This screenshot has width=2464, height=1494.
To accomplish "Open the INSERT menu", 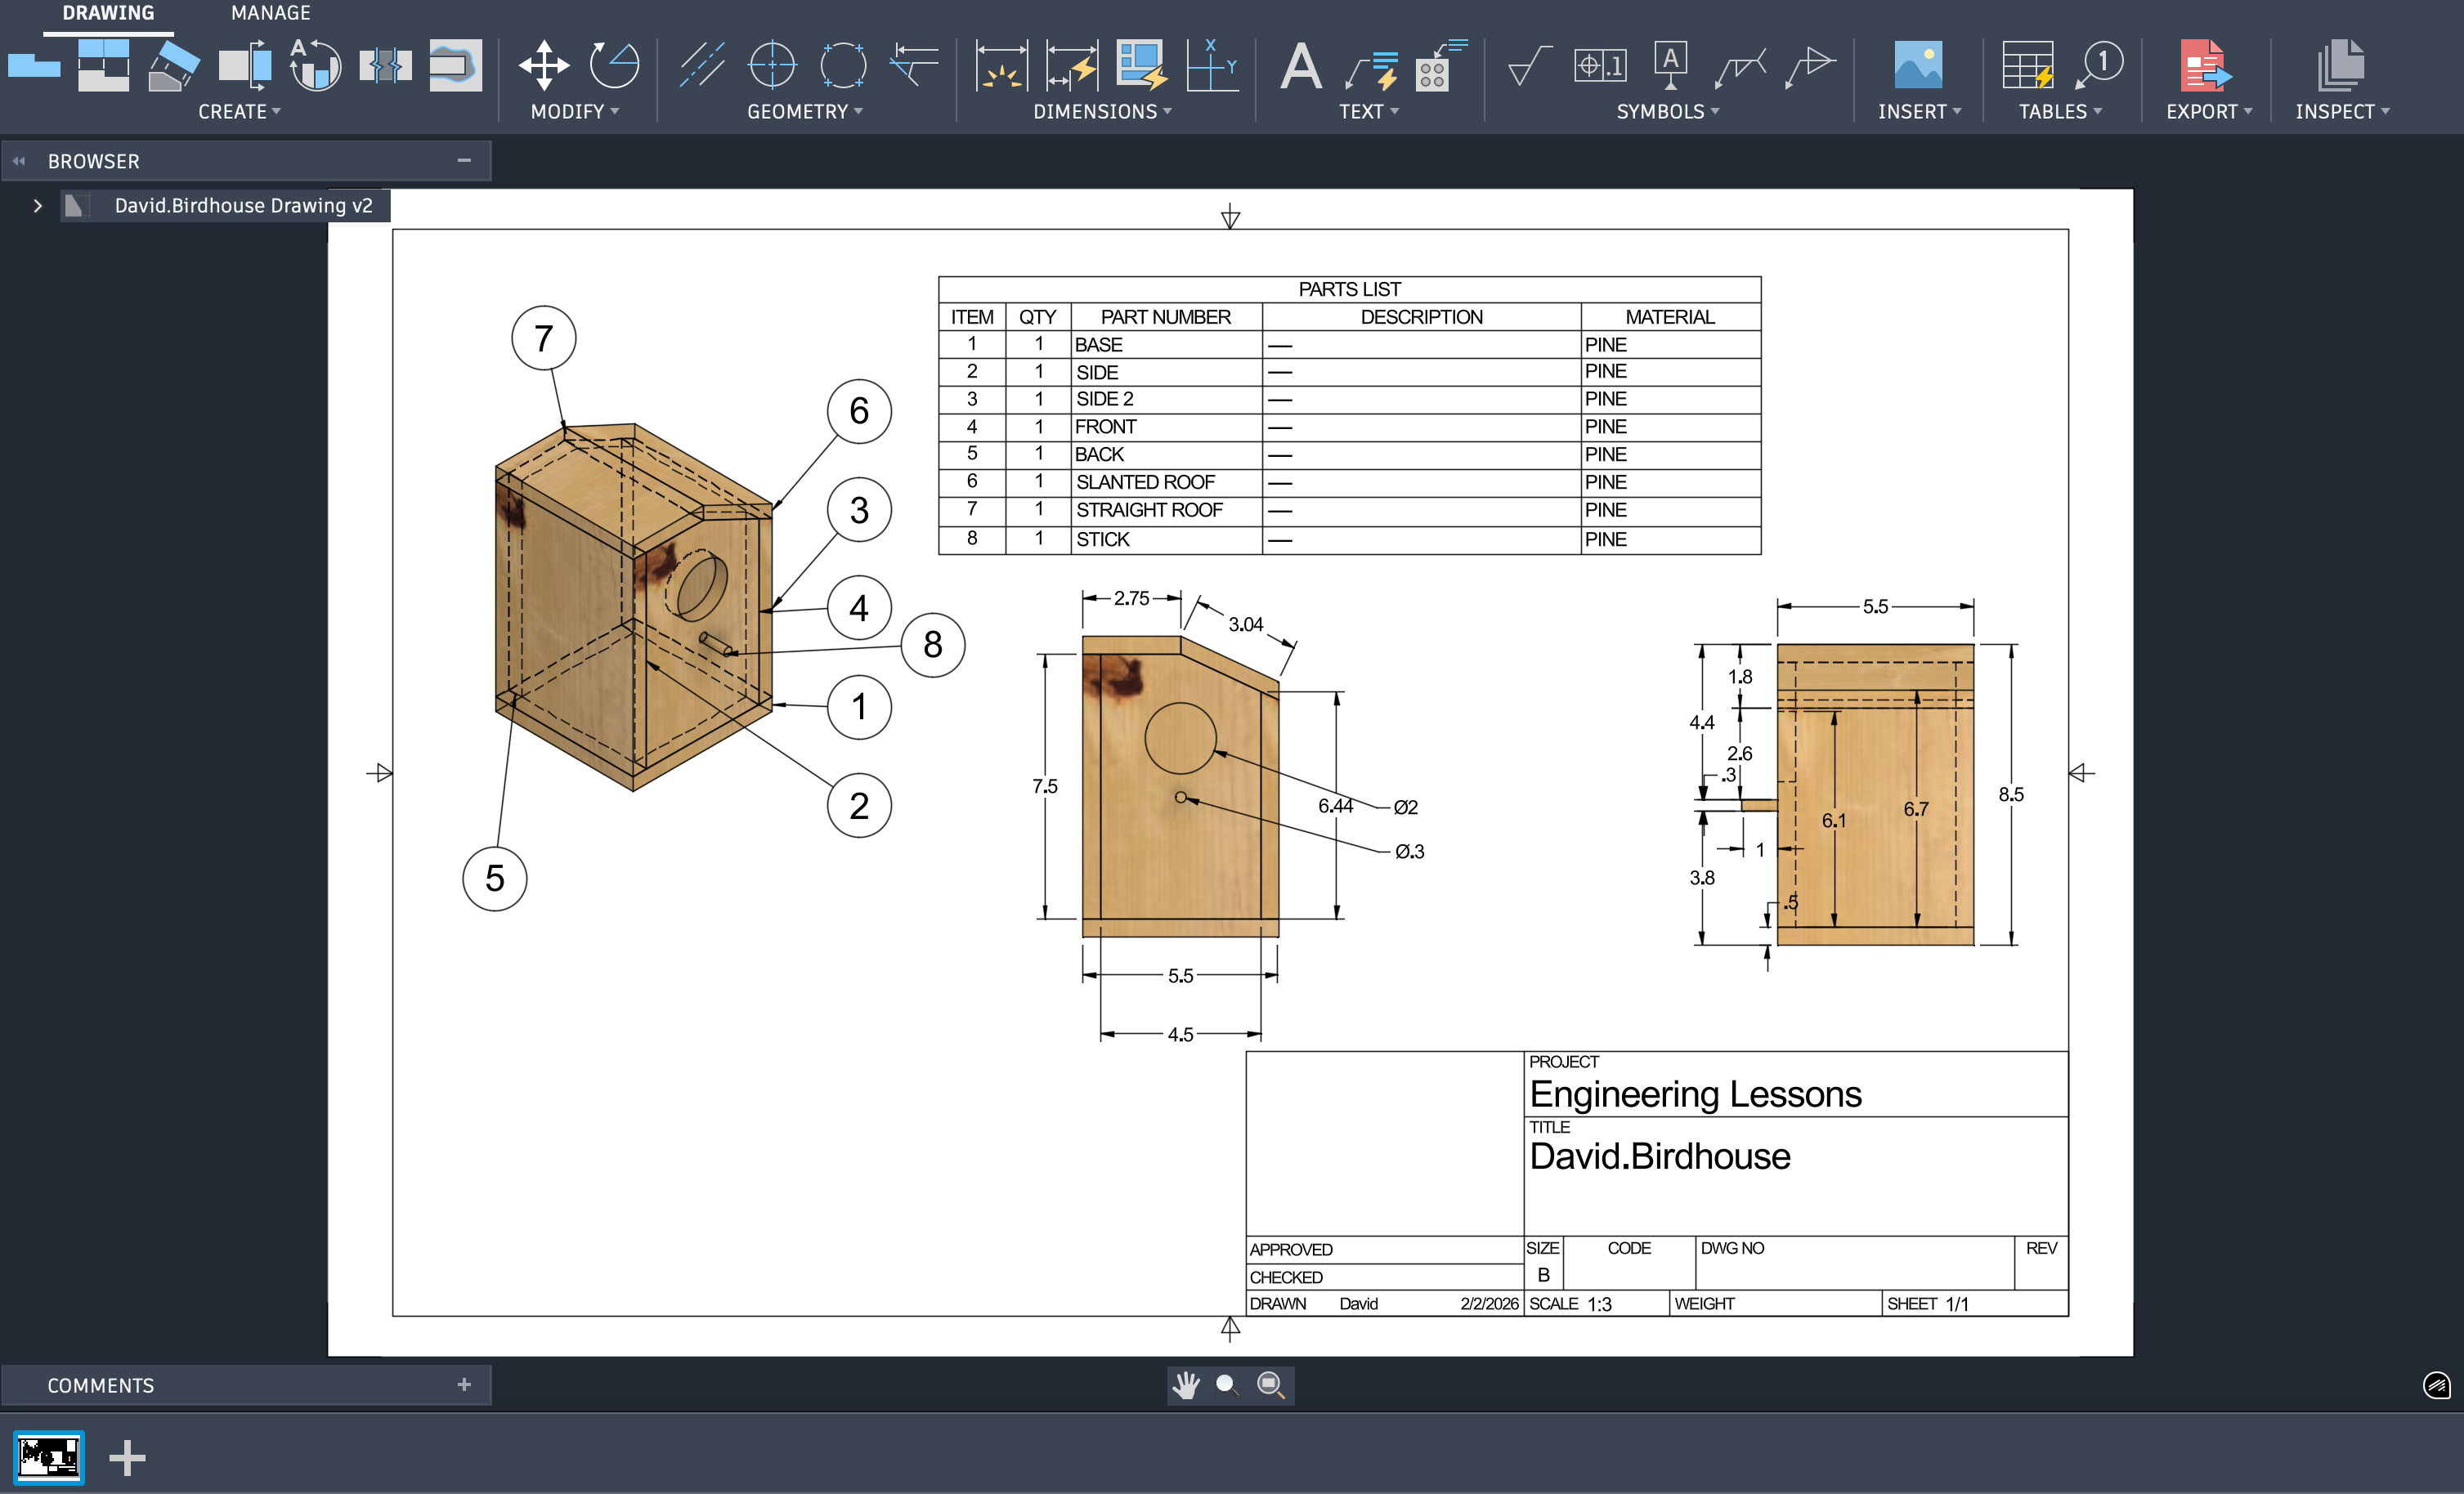I will tap(1919, 112).
